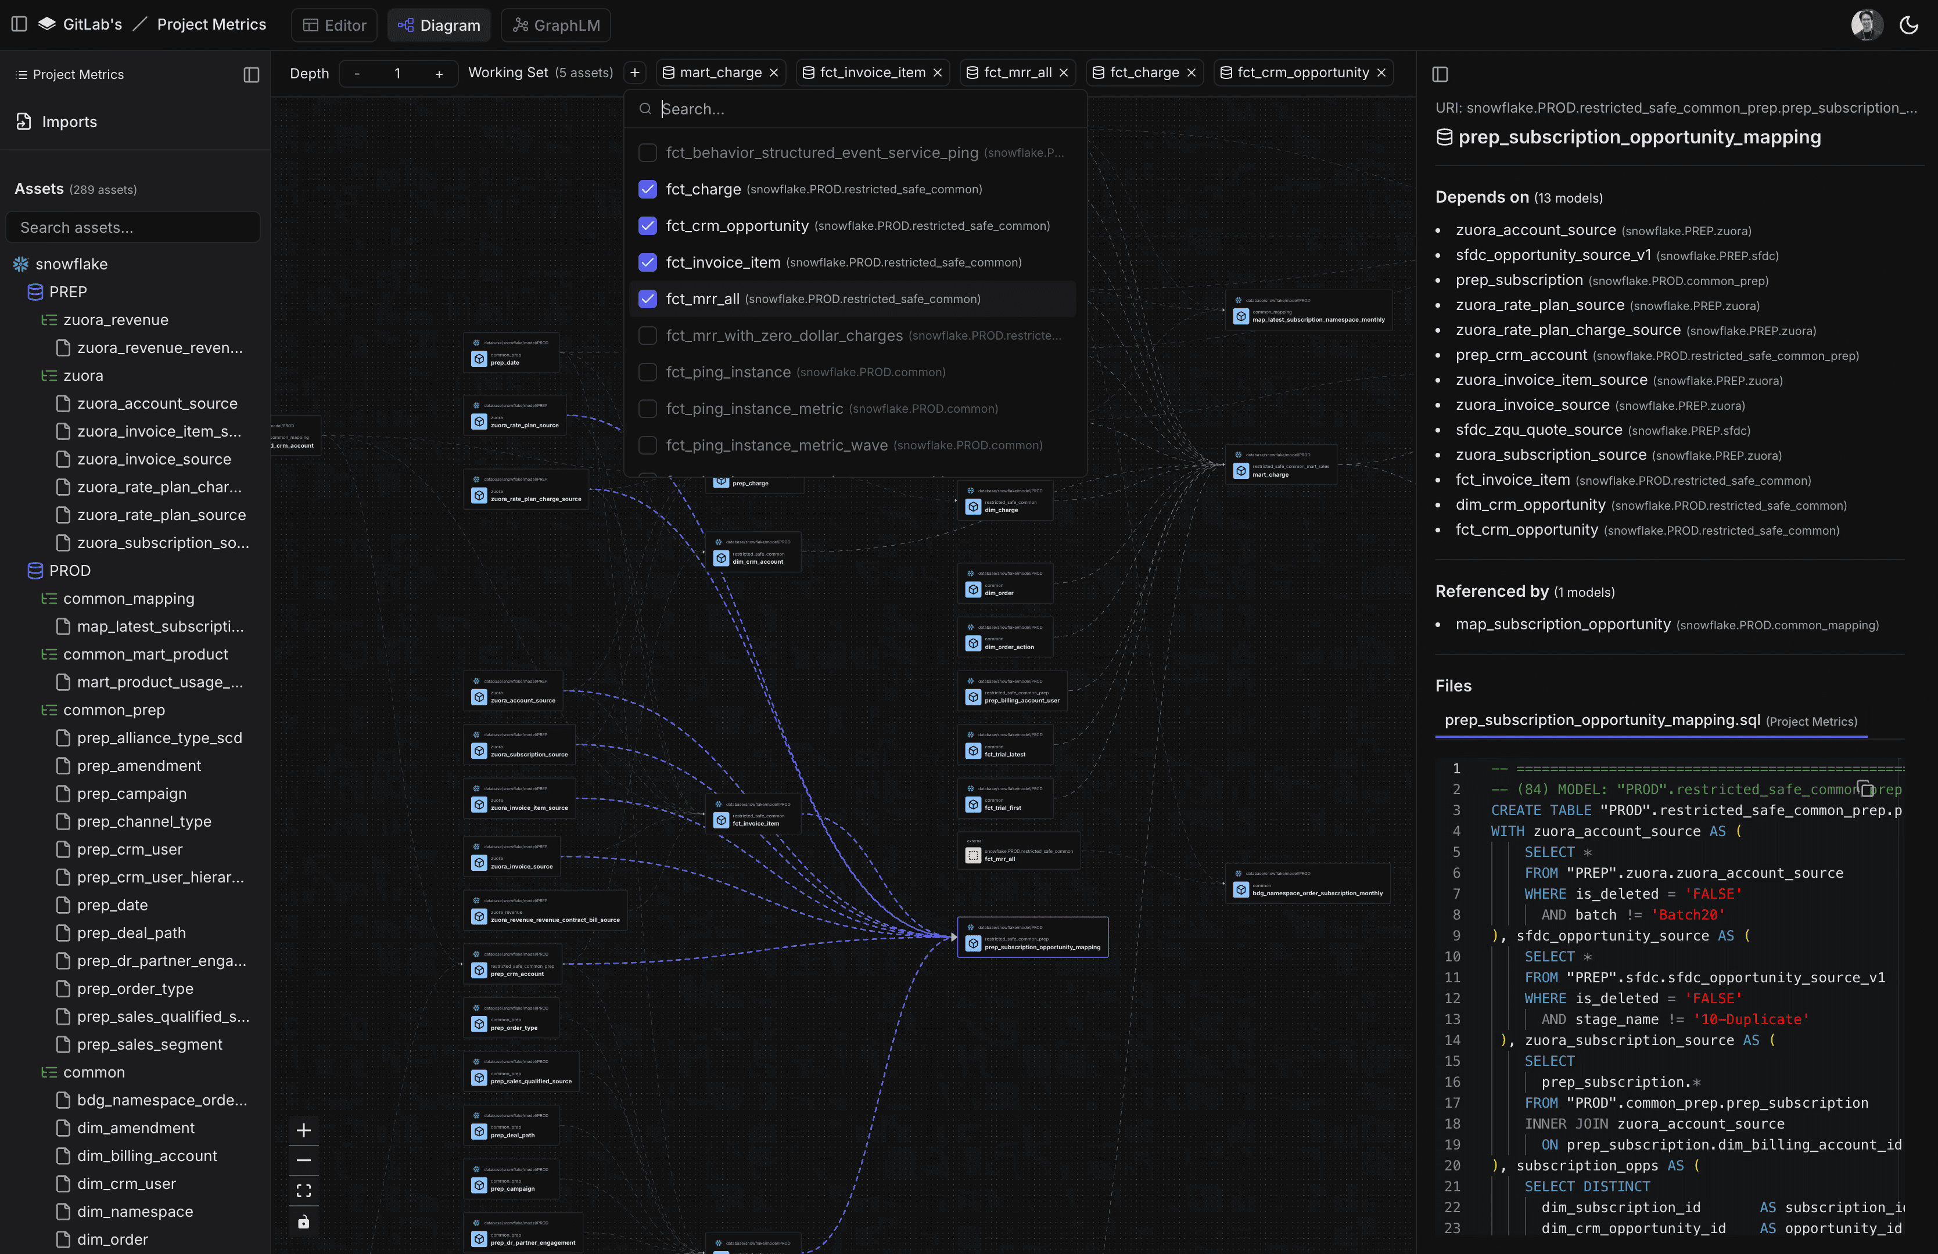Image resolution: width=1938 pixels, height=1254 pixels.
Task: Collapse the common_mart_product schema
Action: [x=134, y=654]
